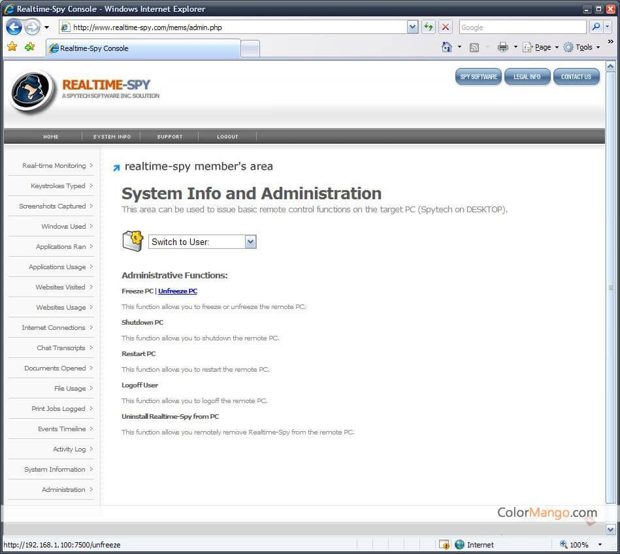Click the red Stop loading icon
This screenshot has width=620, height=554.
click(445, 27)
